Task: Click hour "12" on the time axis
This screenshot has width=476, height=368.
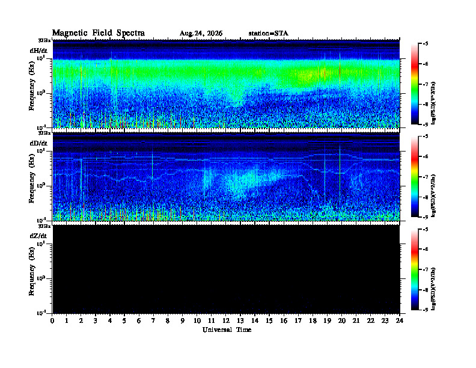Action: [x=225, y=320]
